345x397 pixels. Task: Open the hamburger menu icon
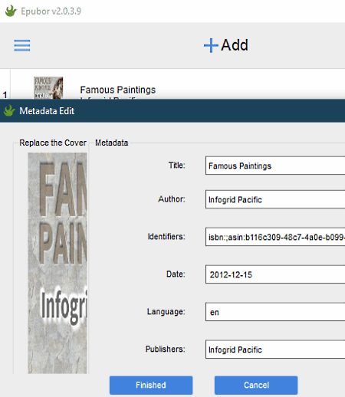(x=22, y=45)
